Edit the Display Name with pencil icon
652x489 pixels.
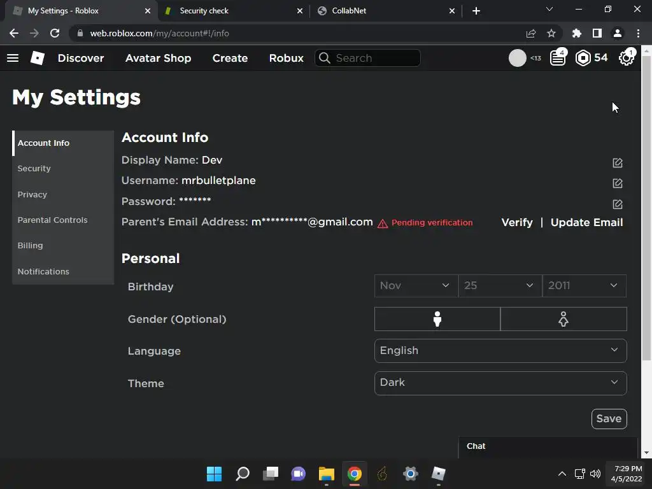pyautogui.click(x=618, y=162)
